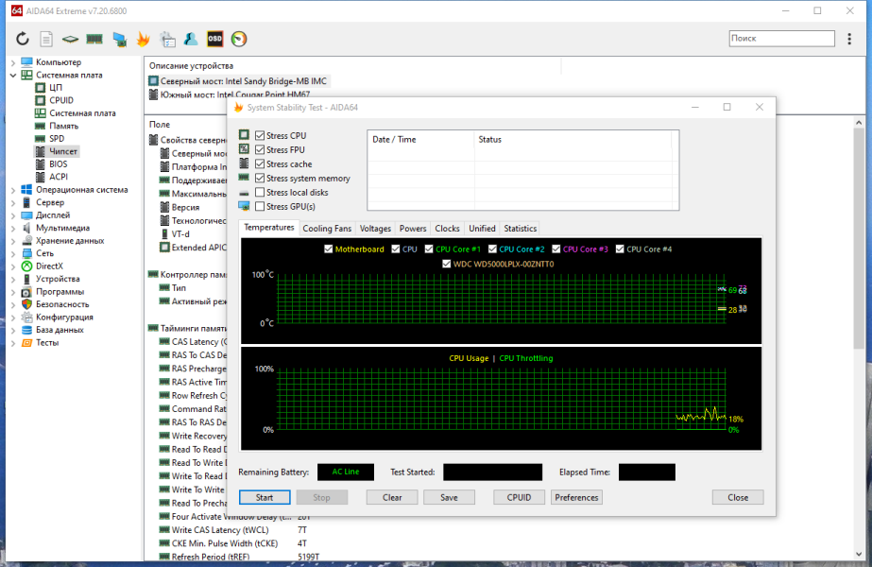Expand the Сервер tree node

point(13,202)
